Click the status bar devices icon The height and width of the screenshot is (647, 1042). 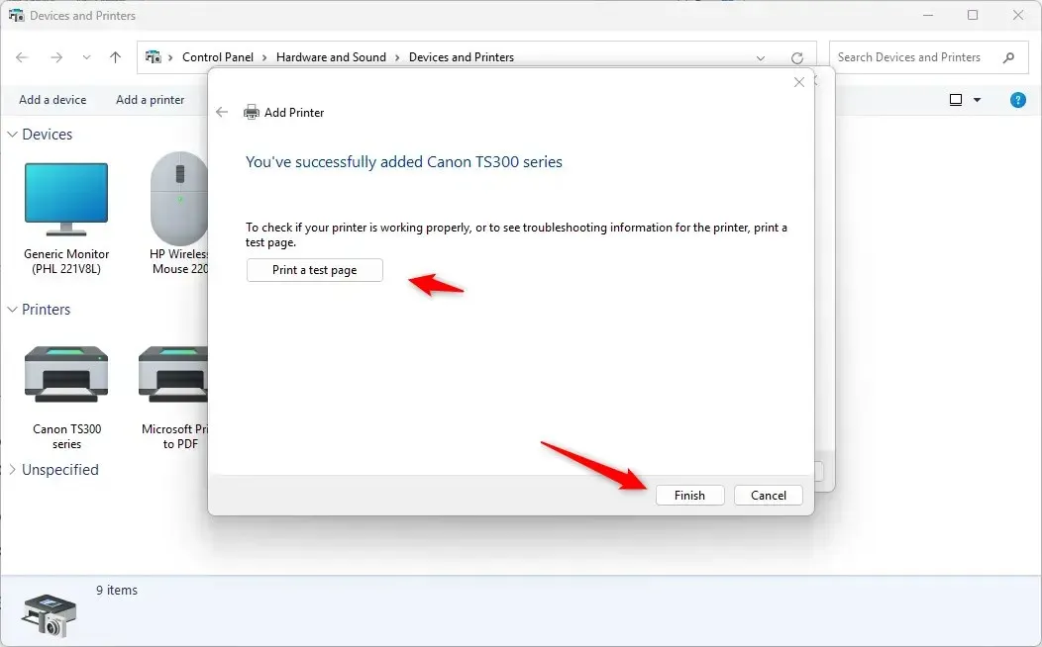pos(49,615)
